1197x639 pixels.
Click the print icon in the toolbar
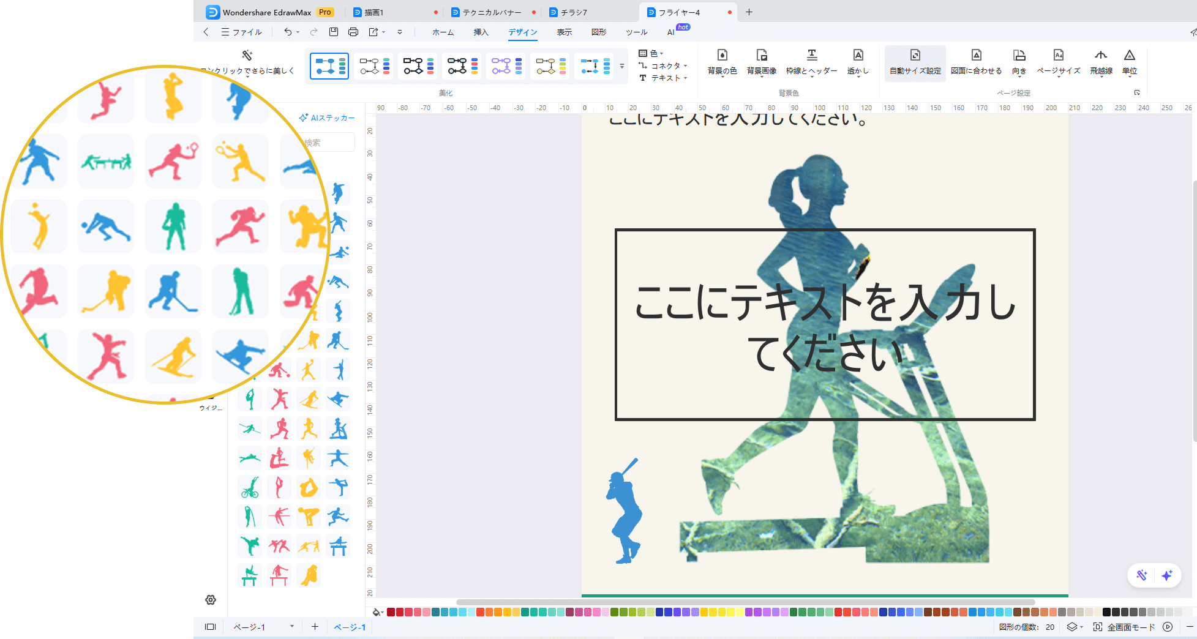[353, 31]
